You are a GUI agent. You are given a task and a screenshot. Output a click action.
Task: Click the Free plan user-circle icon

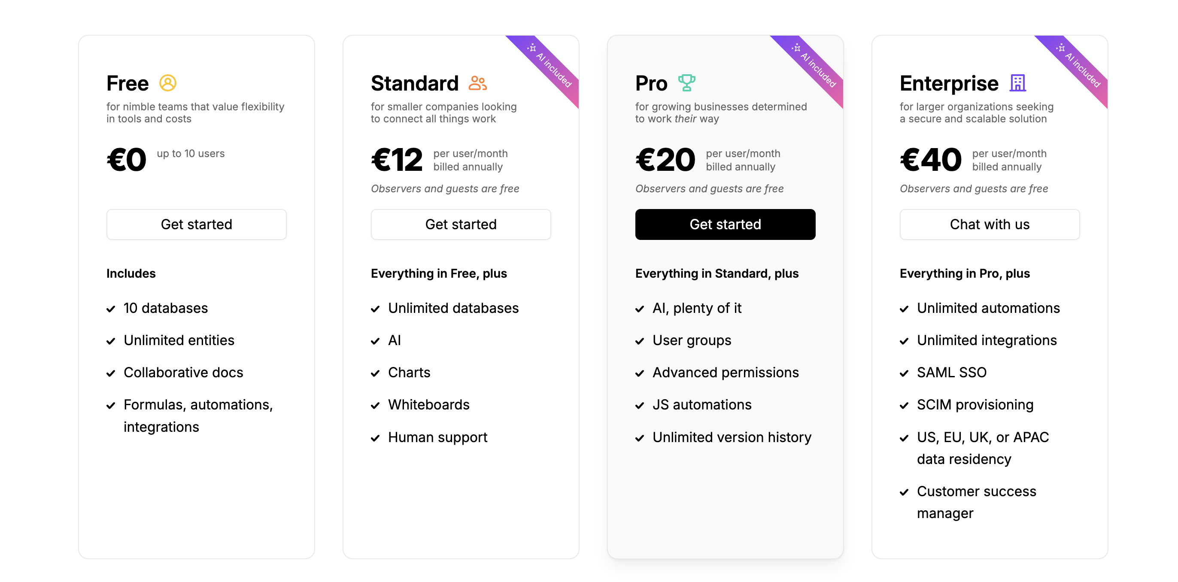pyautogui.click(x=168, y=83)
